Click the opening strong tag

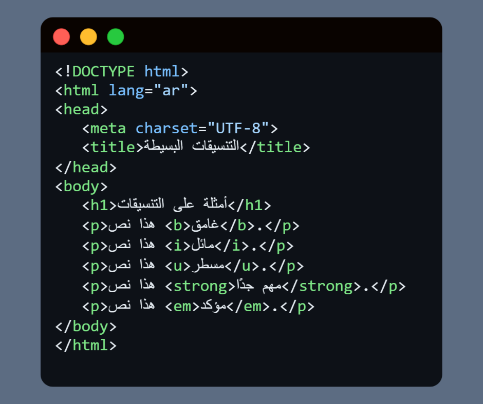pyautogui.click(x=200, y=286)
